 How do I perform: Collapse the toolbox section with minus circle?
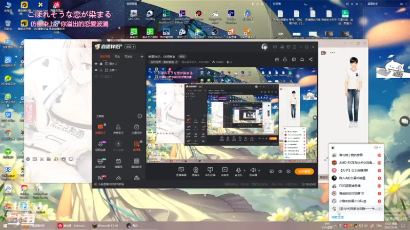coord(139,116)
